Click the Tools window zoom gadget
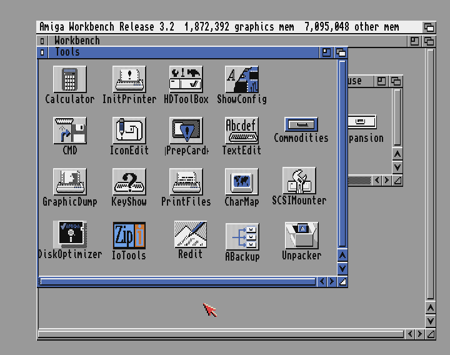The height and width of the screenshot is (355, 450). 326,52
